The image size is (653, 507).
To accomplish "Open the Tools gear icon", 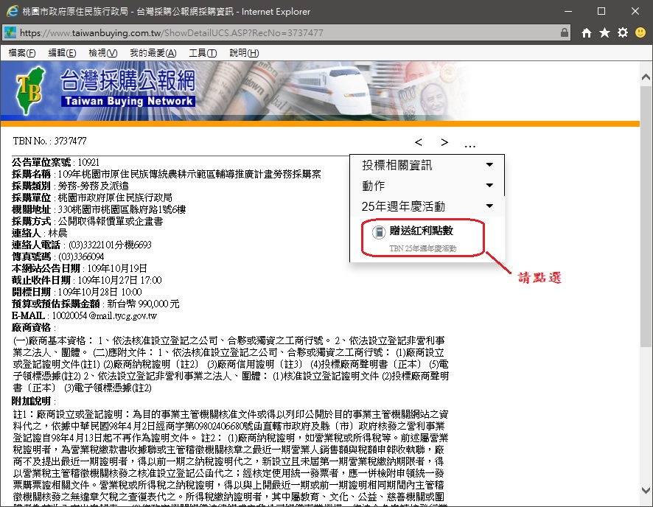I will [x=623, y=32].
